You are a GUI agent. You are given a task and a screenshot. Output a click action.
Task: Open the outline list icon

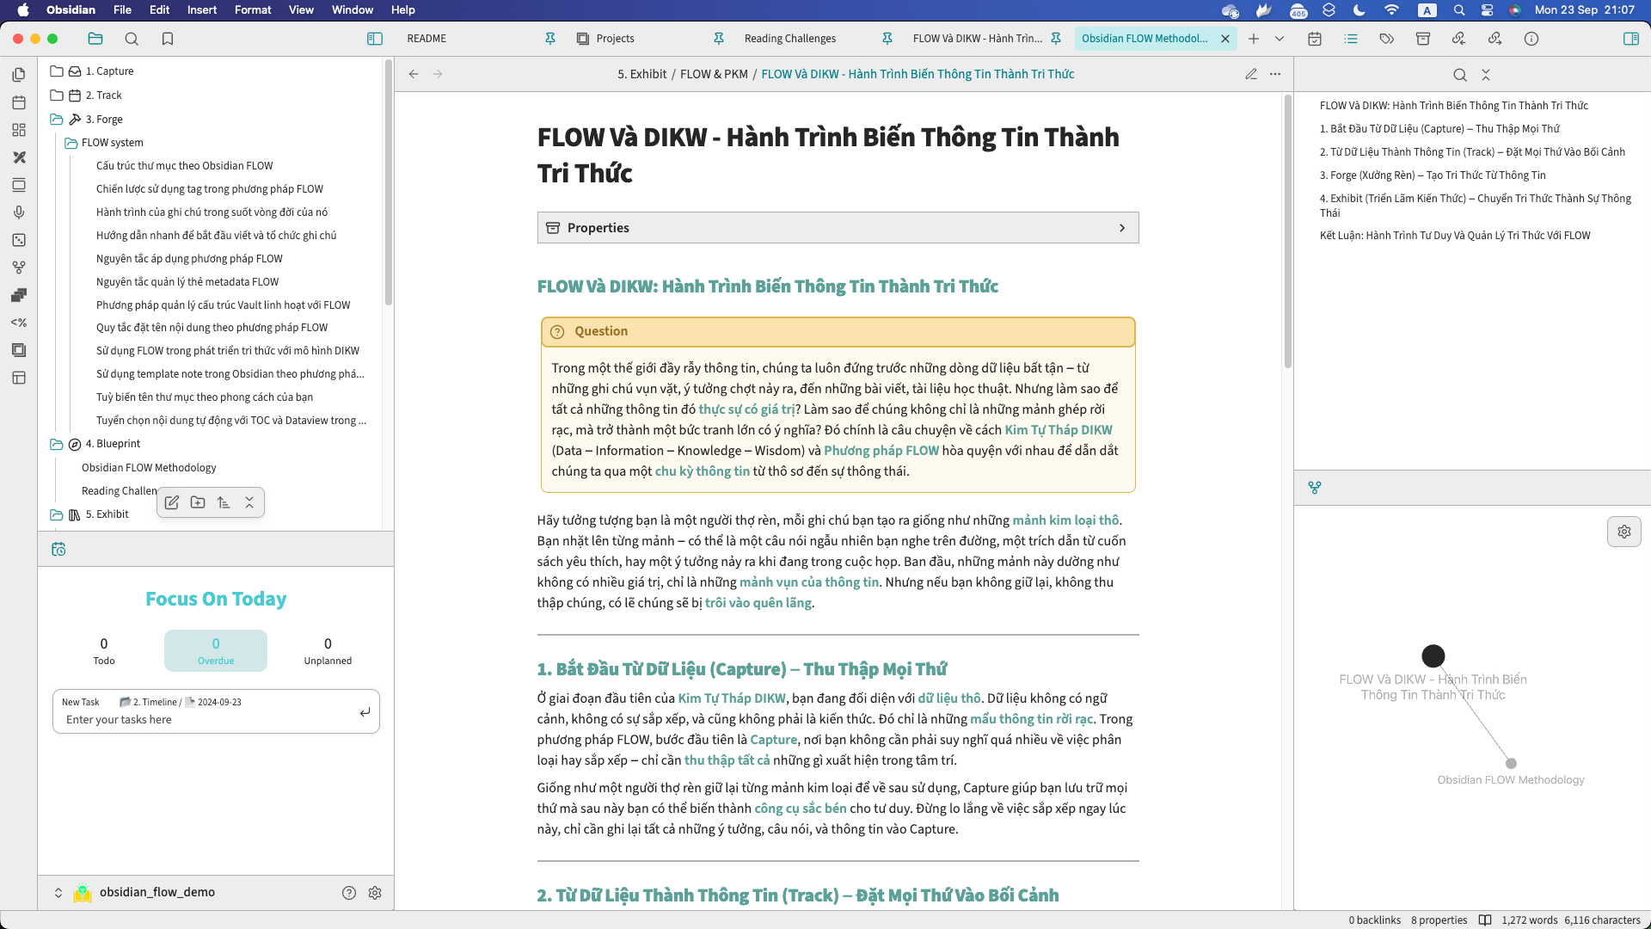[x=1351, y=38]
